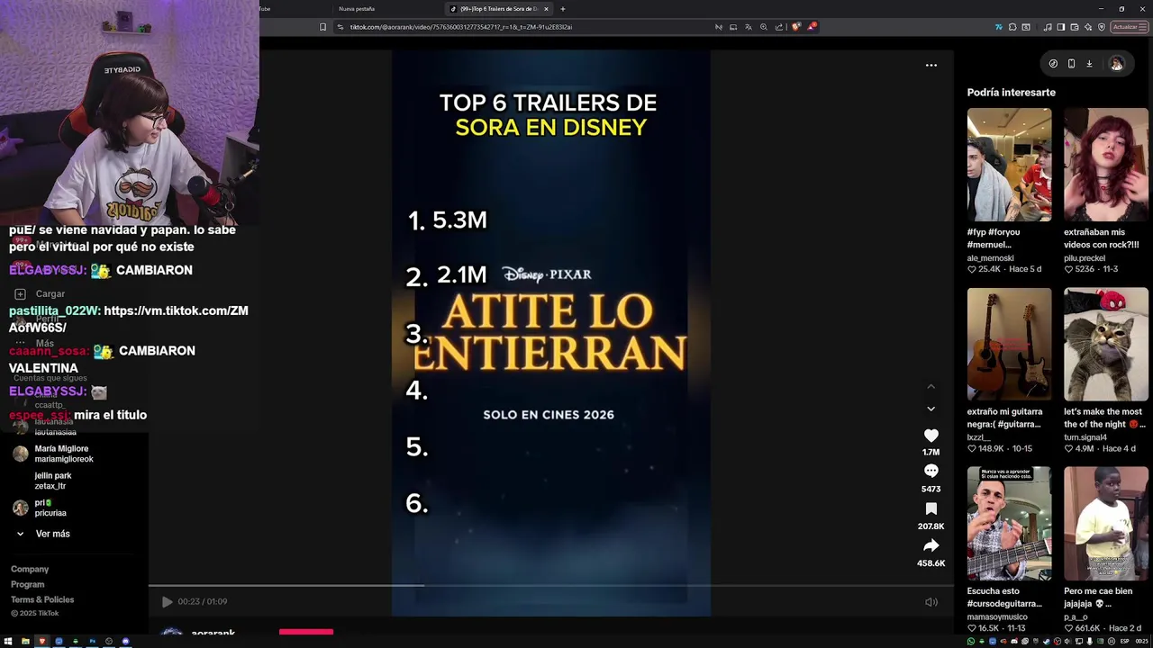1153x648 pixels.
Task: Open 'let's make the most' cat thumbnail
Action: (1106, 344)
